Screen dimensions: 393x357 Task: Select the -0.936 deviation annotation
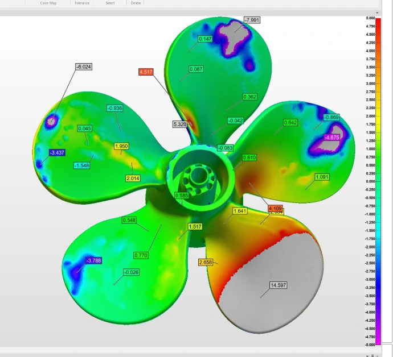tap(115, 108)
